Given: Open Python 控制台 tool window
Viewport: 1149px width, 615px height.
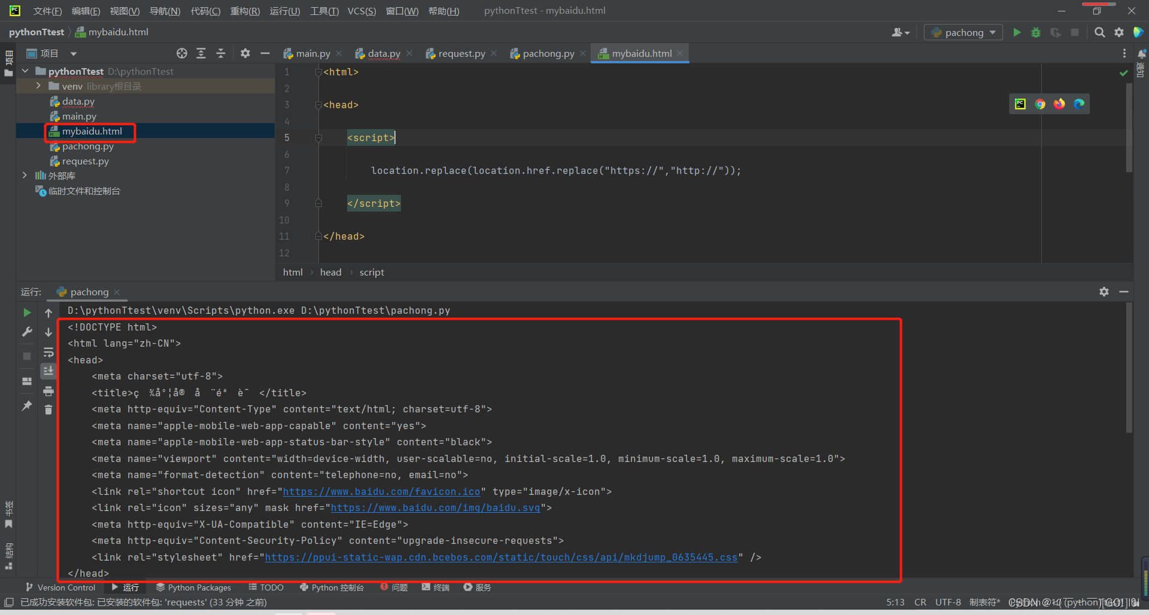Looking at the screenshot, I should pos(332,588).
